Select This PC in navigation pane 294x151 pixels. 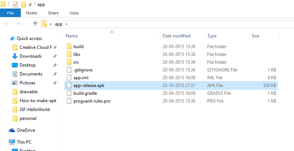click(x=24, y=142)
